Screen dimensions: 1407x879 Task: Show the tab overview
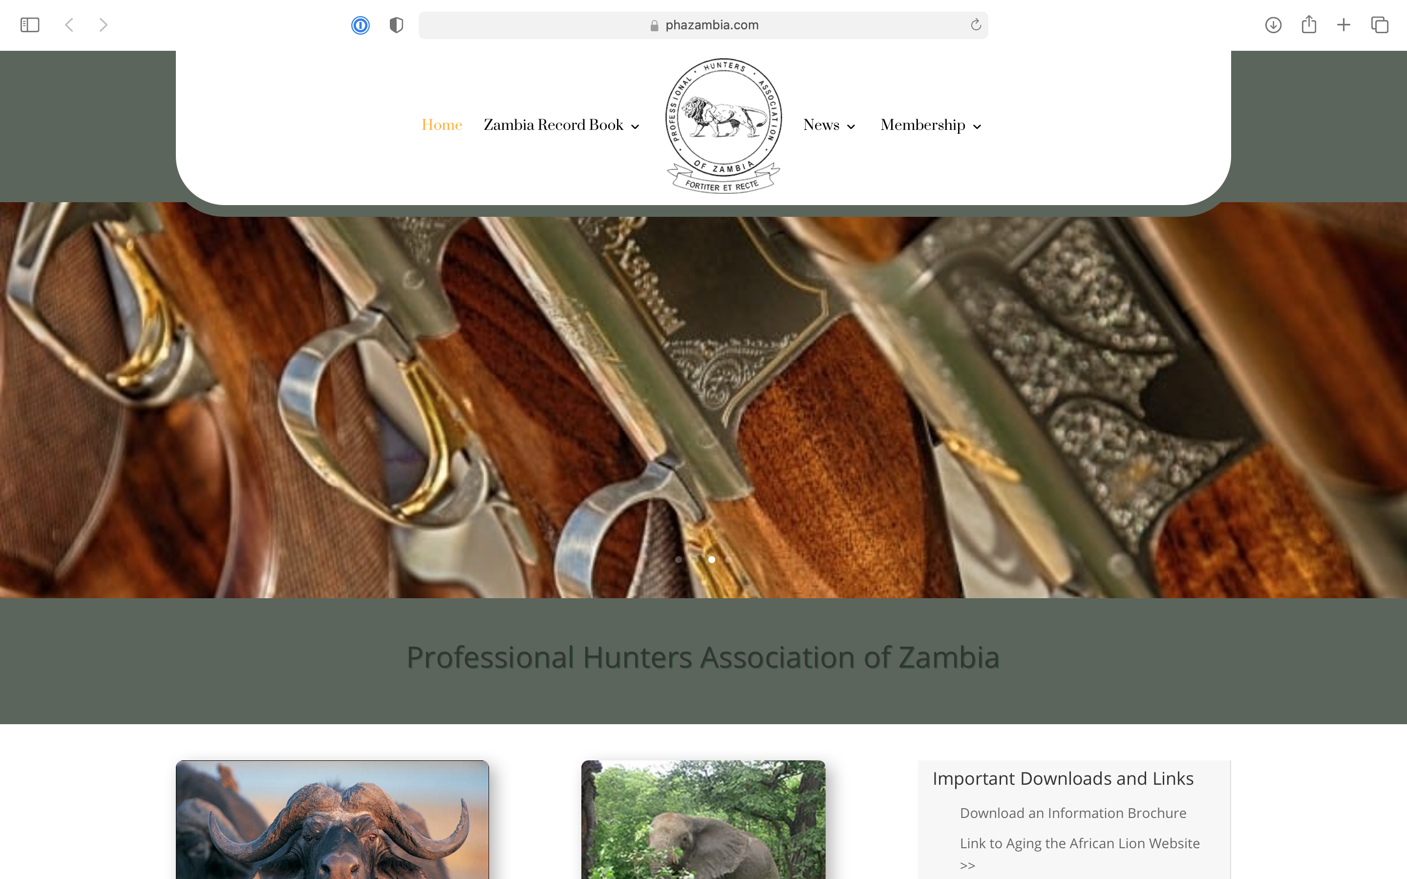point(1380,25)
